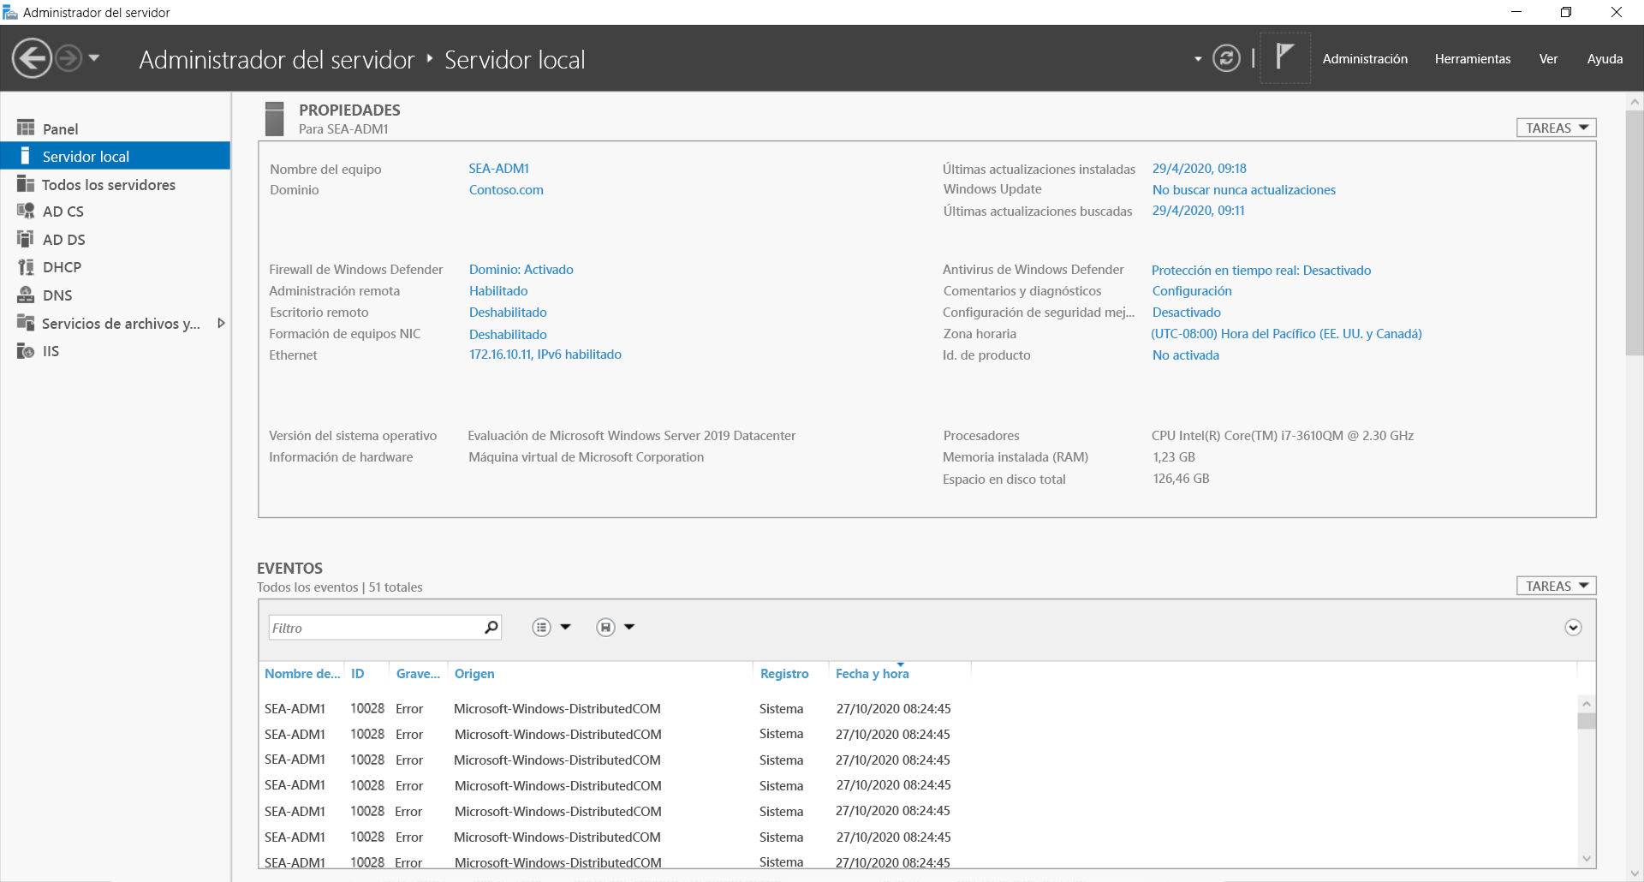This screenshot has width=1644, height=882.
Task: Sort by Gravedad column header
Action: coord(418,673)
